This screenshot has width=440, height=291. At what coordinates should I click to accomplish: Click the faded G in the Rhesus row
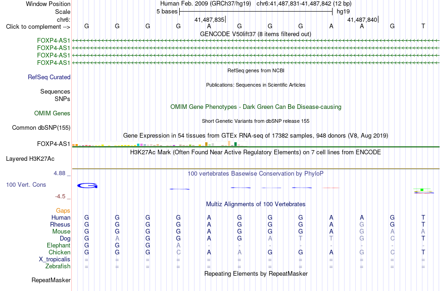pos(362,224)
